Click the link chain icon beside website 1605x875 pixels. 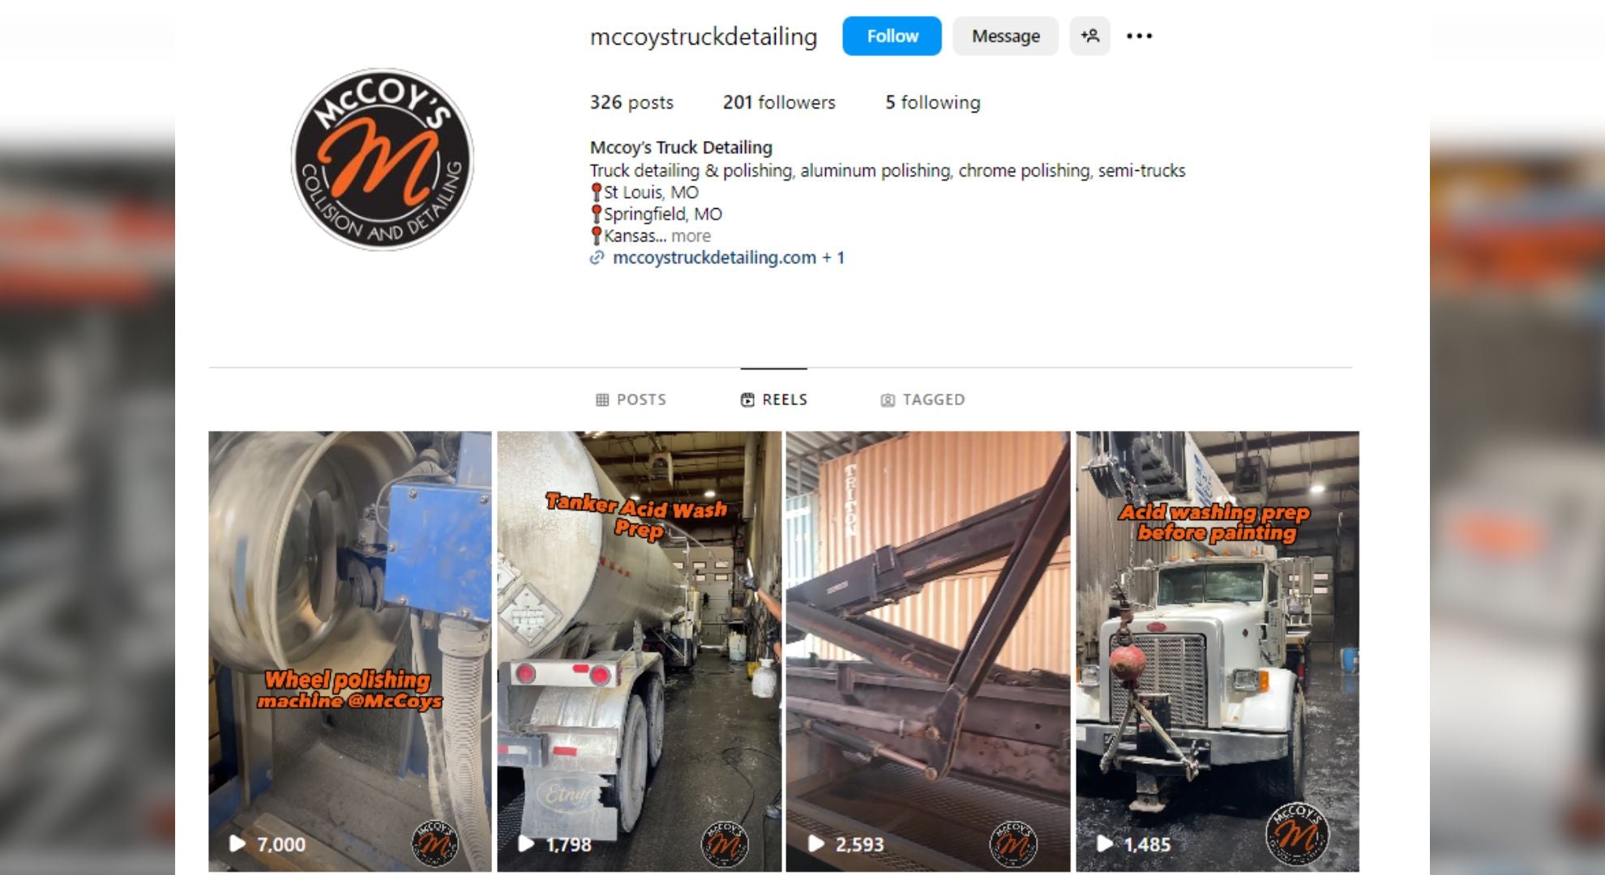point(597,258)
